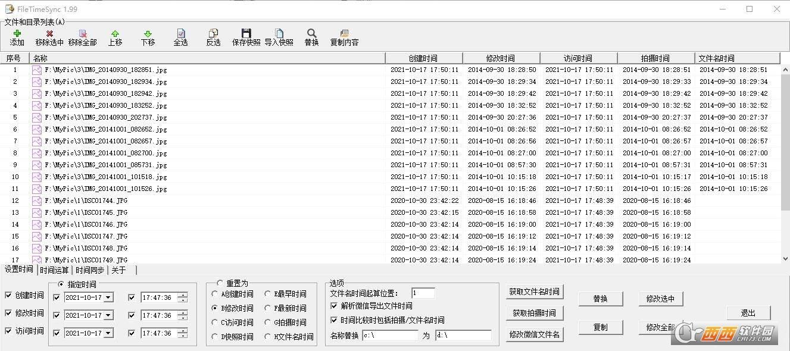
Task: Click image icon of IMG_20140930_182851.jpg
Action: (37, 70)
